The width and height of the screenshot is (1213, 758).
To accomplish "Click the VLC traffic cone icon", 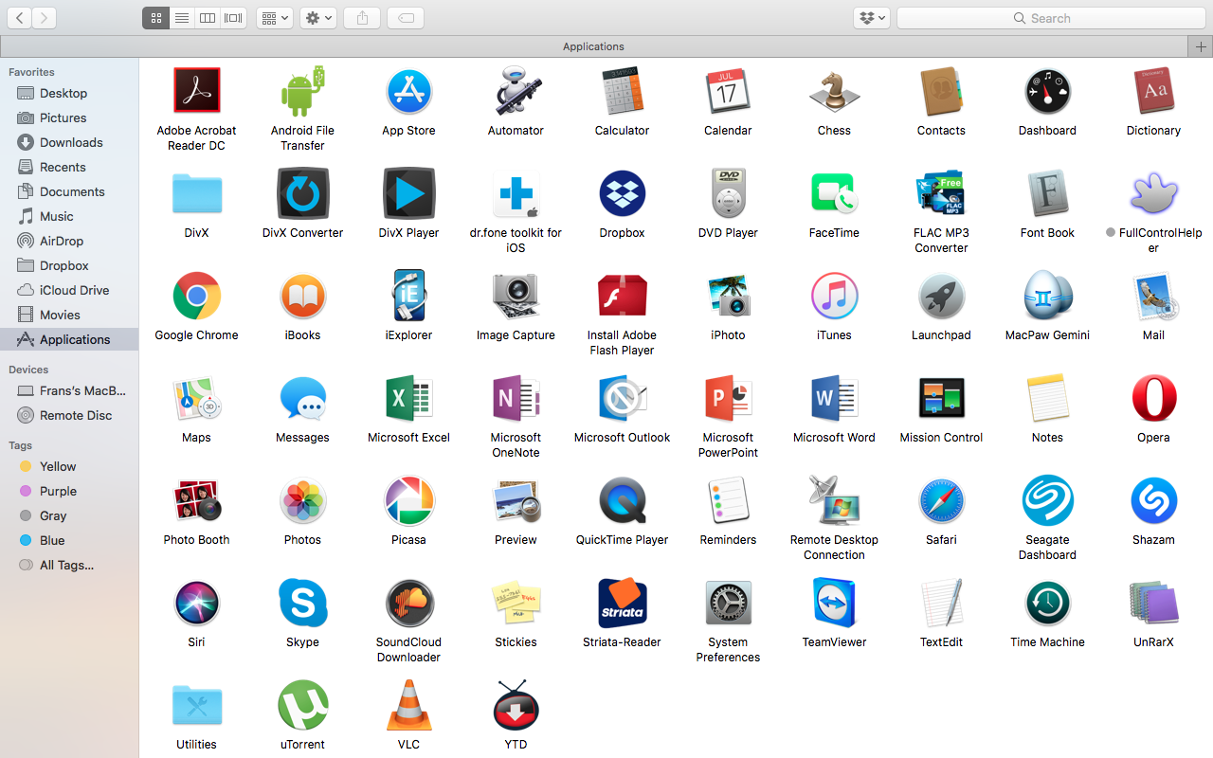I will tap(408, 705).
